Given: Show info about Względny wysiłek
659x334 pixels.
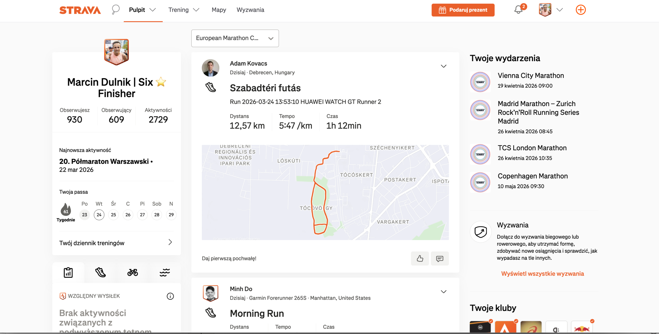Looking at the screenshot, I should point(170,296).
